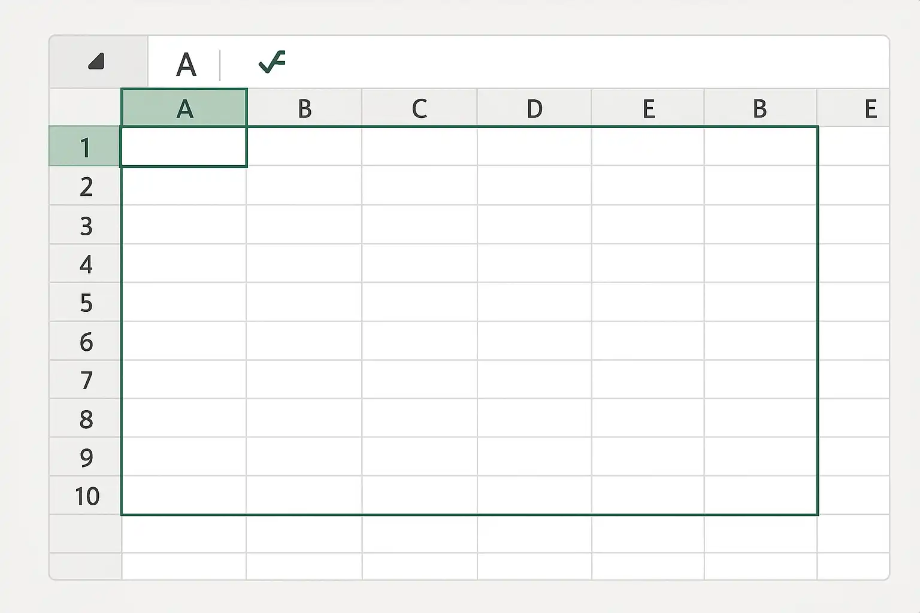920x613 pixels.
Task: Select the row 10 header
Action: tap(84, 495)
